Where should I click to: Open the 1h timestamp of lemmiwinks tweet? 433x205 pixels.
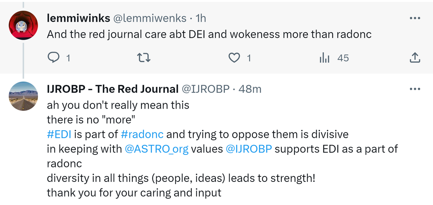(200, 18)
